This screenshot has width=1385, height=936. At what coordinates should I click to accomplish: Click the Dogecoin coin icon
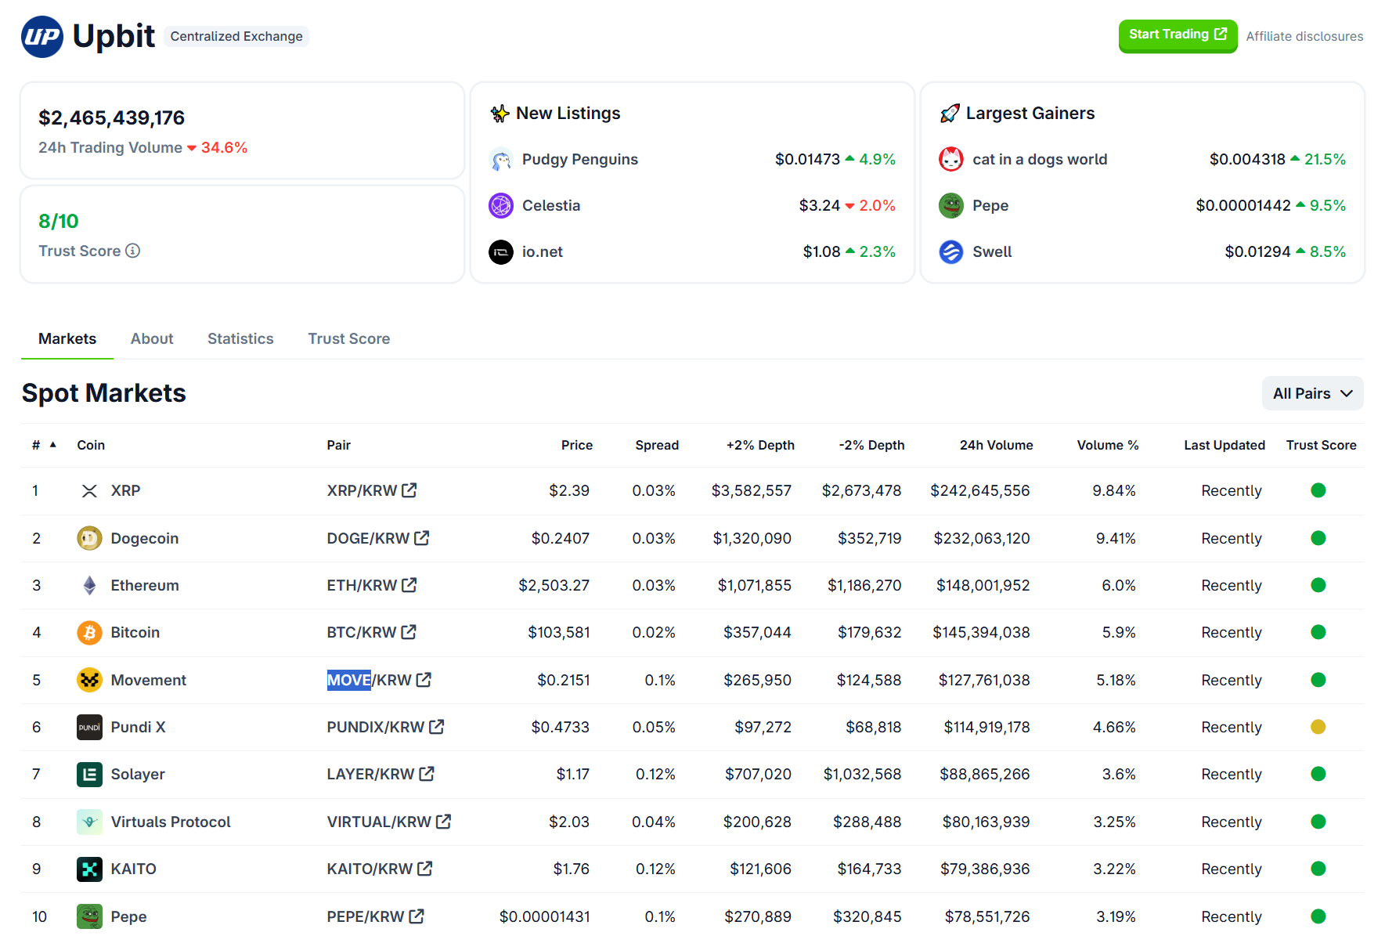pos(89,539)
